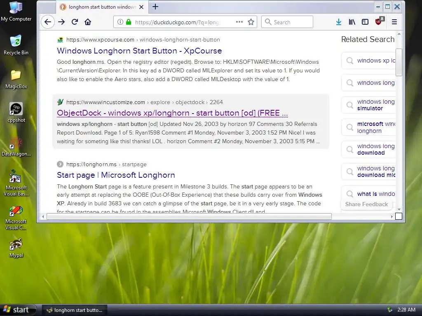Open the browser home page
Viewport: 422px width, 316px height.
click(x=88, y=22)
